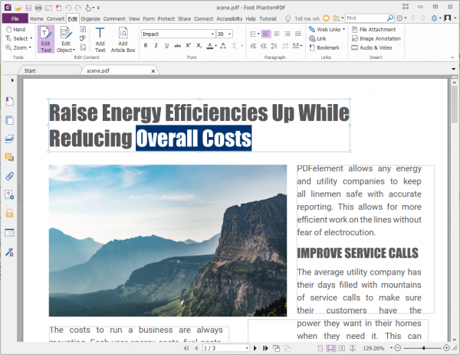The image size is (460, 355).
Task: Expand the Web Links dropdown
Action: [x=343, y=29]
